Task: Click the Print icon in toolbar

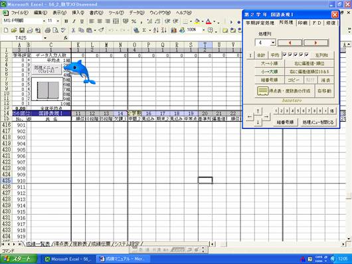Action: (48, 30)
